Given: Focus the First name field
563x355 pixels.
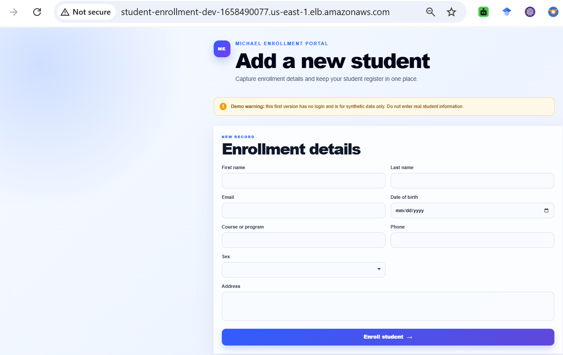Looking at the screenshot, I should point(304,181).
